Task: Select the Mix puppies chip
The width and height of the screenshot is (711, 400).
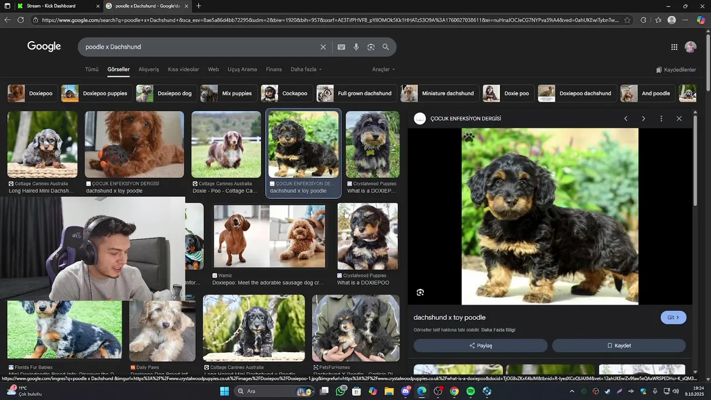Action: 228,93
